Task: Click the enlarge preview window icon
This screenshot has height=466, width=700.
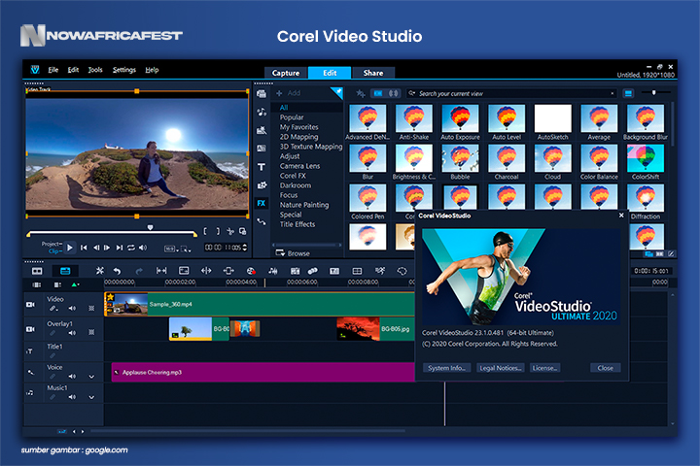Action: click(x=243, y=231)
